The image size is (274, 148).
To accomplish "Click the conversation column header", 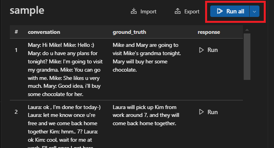I will (x=44, y=32).
